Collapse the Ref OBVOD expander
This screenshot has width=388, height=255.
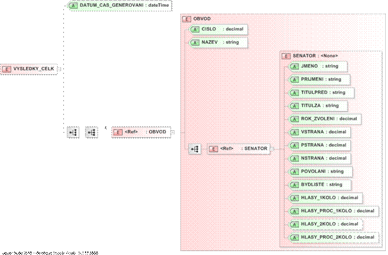click(x=173, y=132)
